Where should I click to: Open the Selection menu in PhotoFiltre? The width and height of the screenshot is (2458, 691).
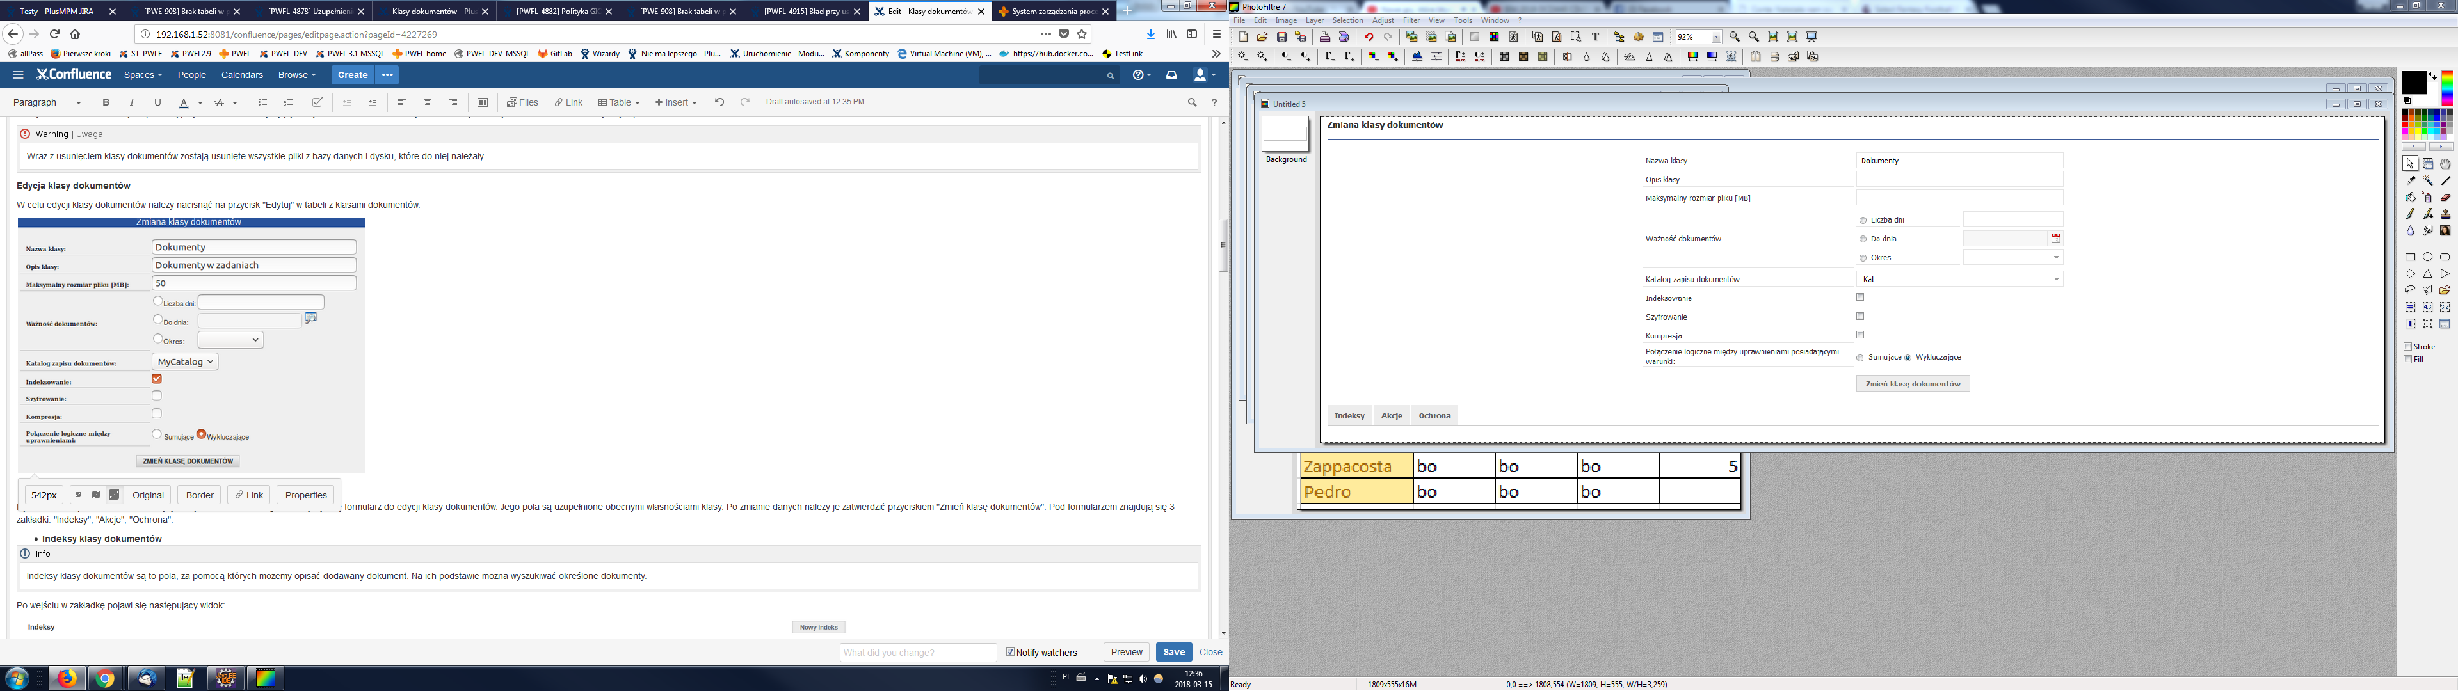click(x=1347, y=20)
